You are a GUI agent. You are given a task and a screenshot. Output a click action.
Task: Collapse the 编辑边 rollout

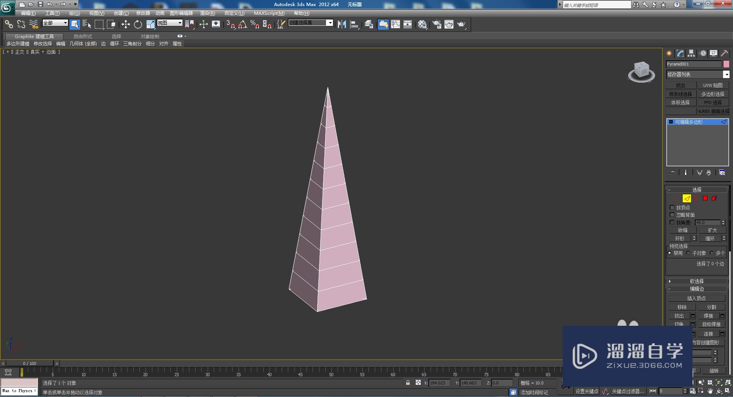697,289
